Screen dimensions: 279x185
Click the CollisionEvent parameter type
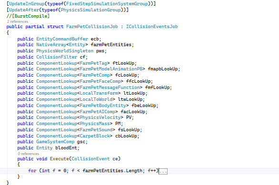click(91, 159)
